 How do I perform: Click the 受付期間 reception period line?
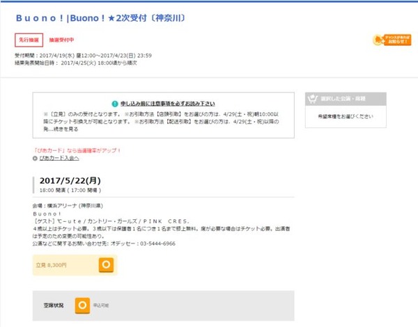pos(83,56)
